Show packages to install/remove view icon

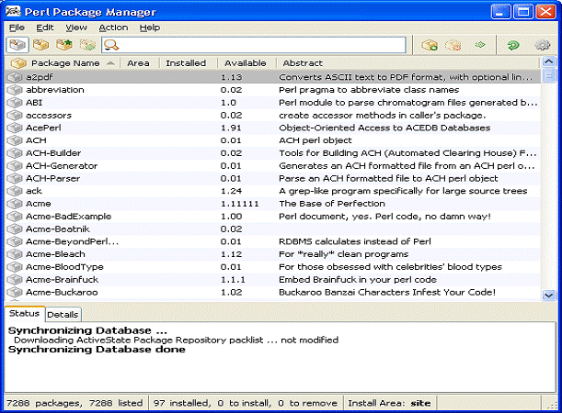click(x=87, y=45)
